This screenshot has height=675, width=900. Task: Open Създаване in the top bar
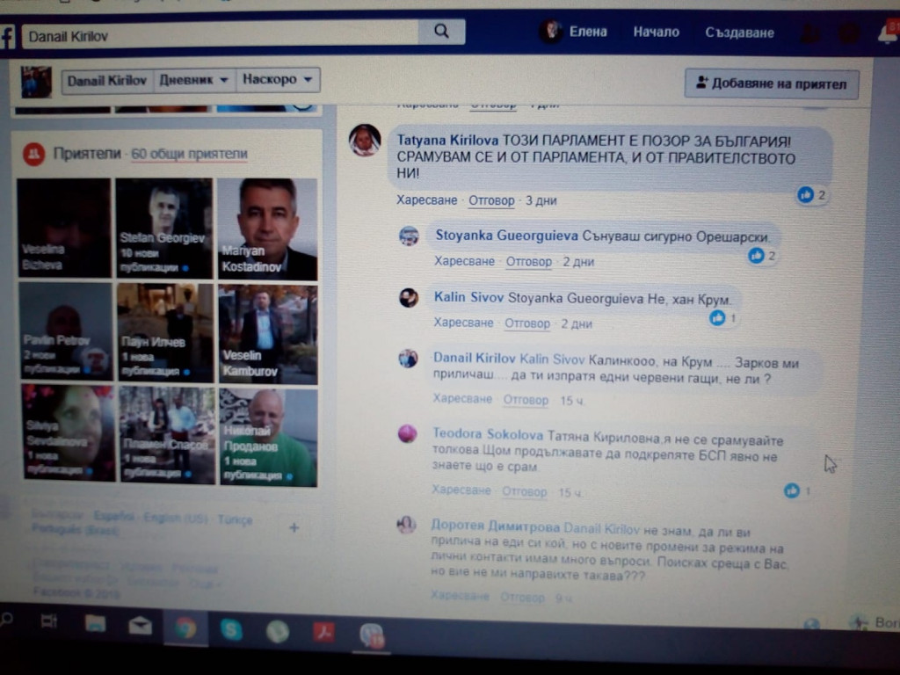tap(739, 33)
